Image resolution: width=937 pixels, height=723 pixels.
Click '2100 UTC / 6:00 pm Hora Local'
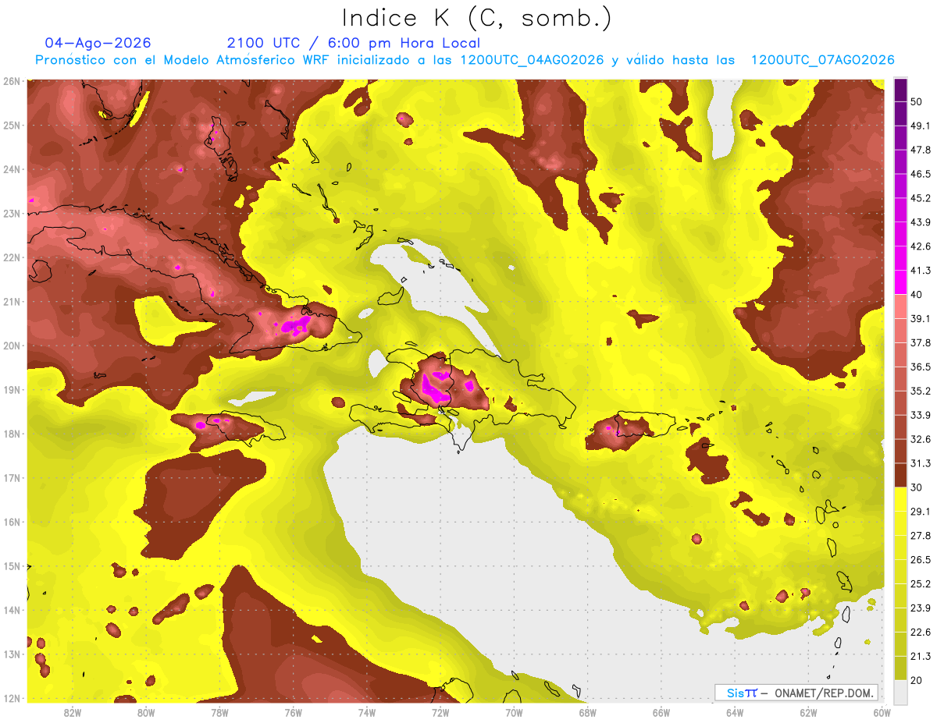click(x=354, y=43)
